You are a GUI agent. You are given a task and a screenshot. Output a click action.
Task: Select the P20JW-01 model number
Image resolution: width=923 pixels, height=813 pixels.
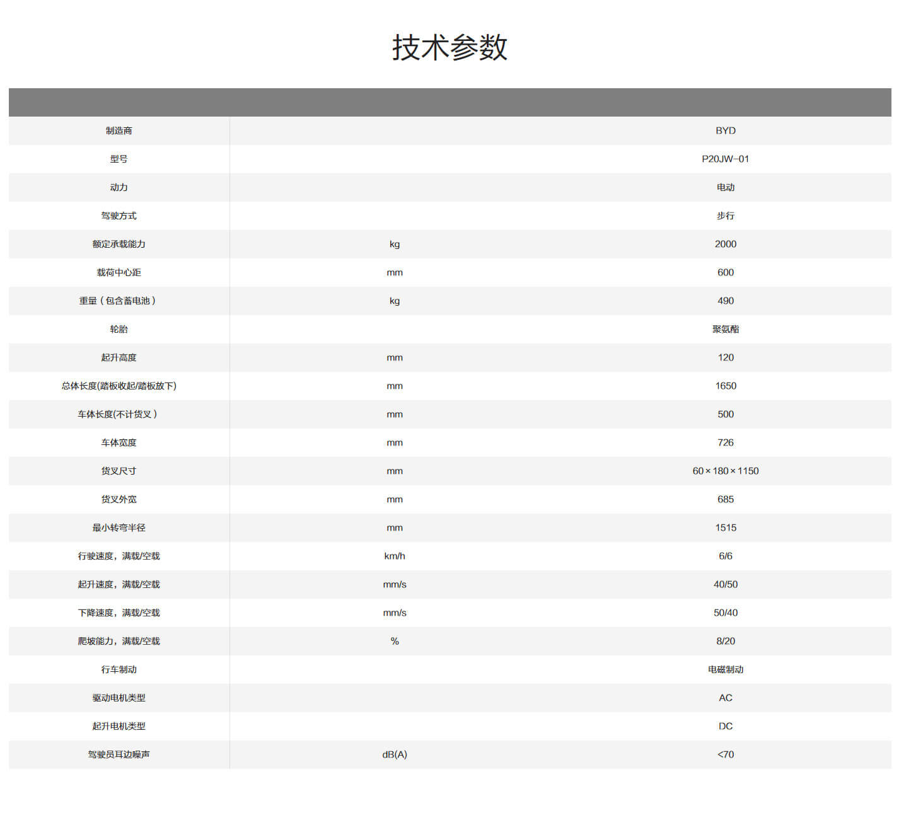[725, 159]
